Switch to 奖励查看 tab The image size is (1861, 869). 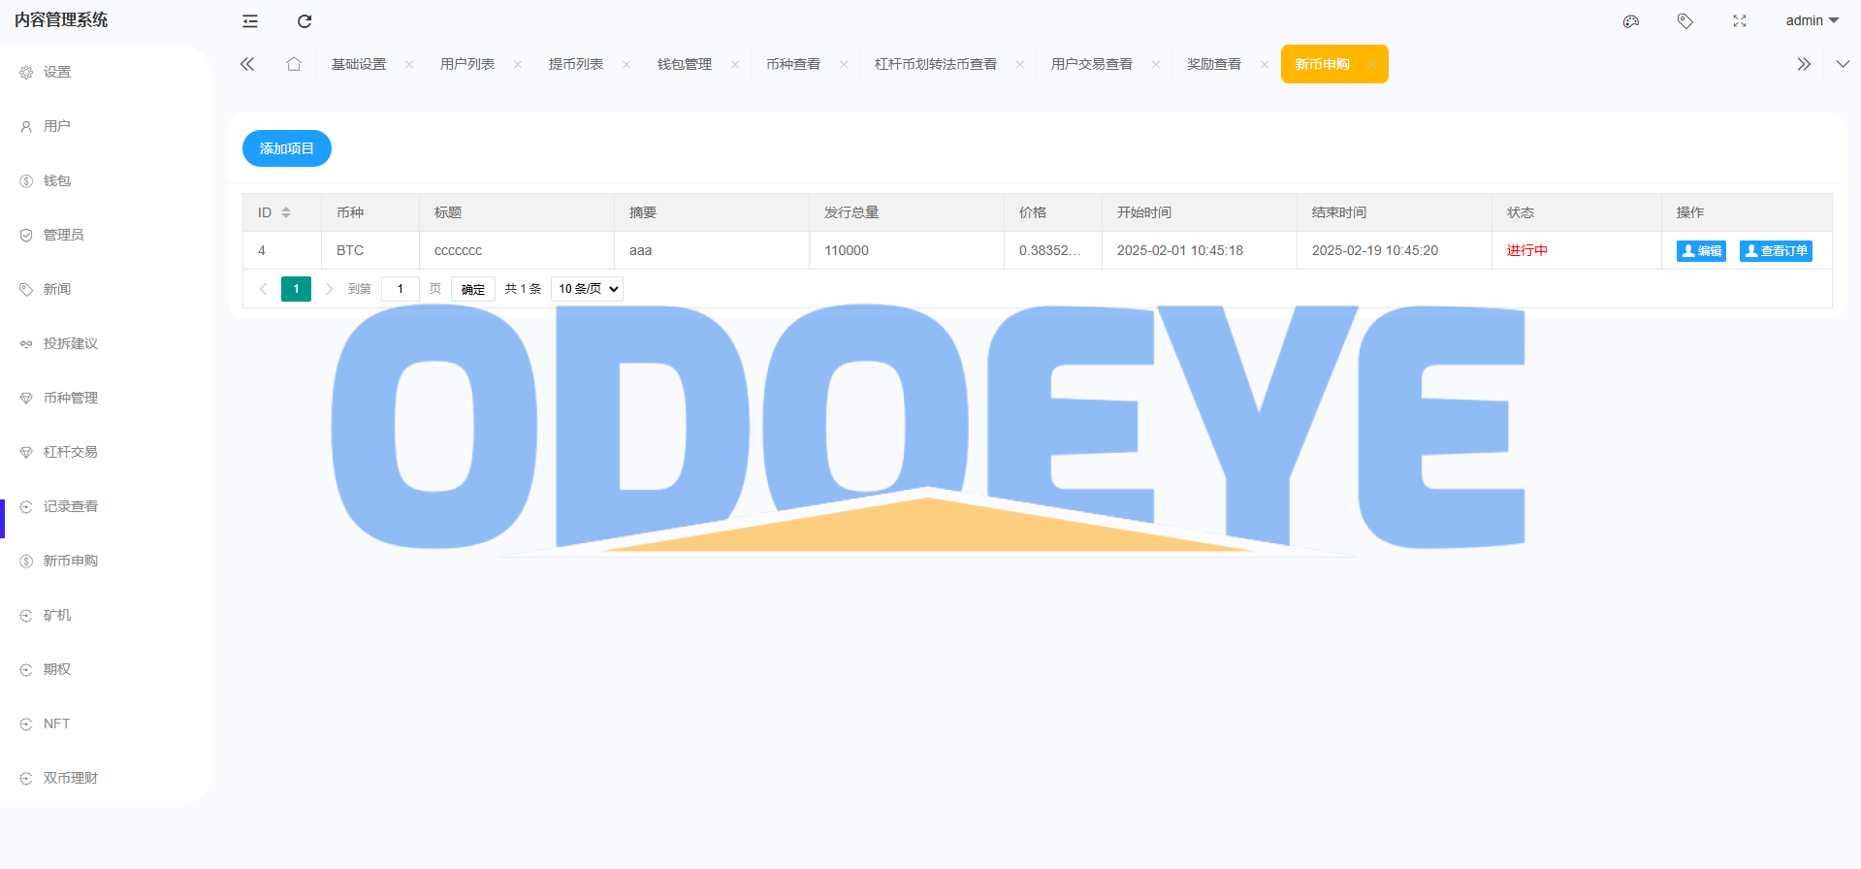[1214, 64]
